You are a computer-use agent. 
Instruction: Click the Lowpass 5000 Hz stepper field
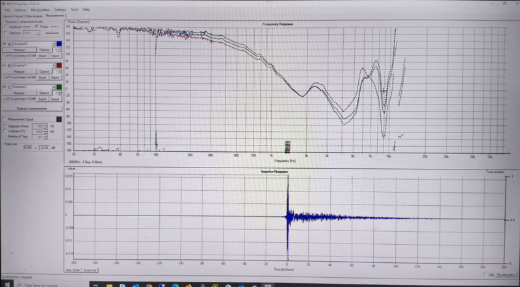tap(40, 132)
